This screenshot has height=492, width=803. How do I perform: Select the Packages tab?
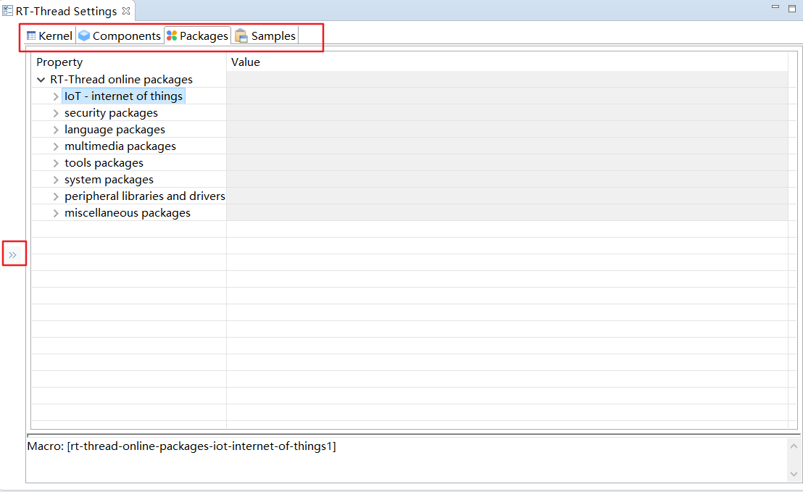coord(198,36)
